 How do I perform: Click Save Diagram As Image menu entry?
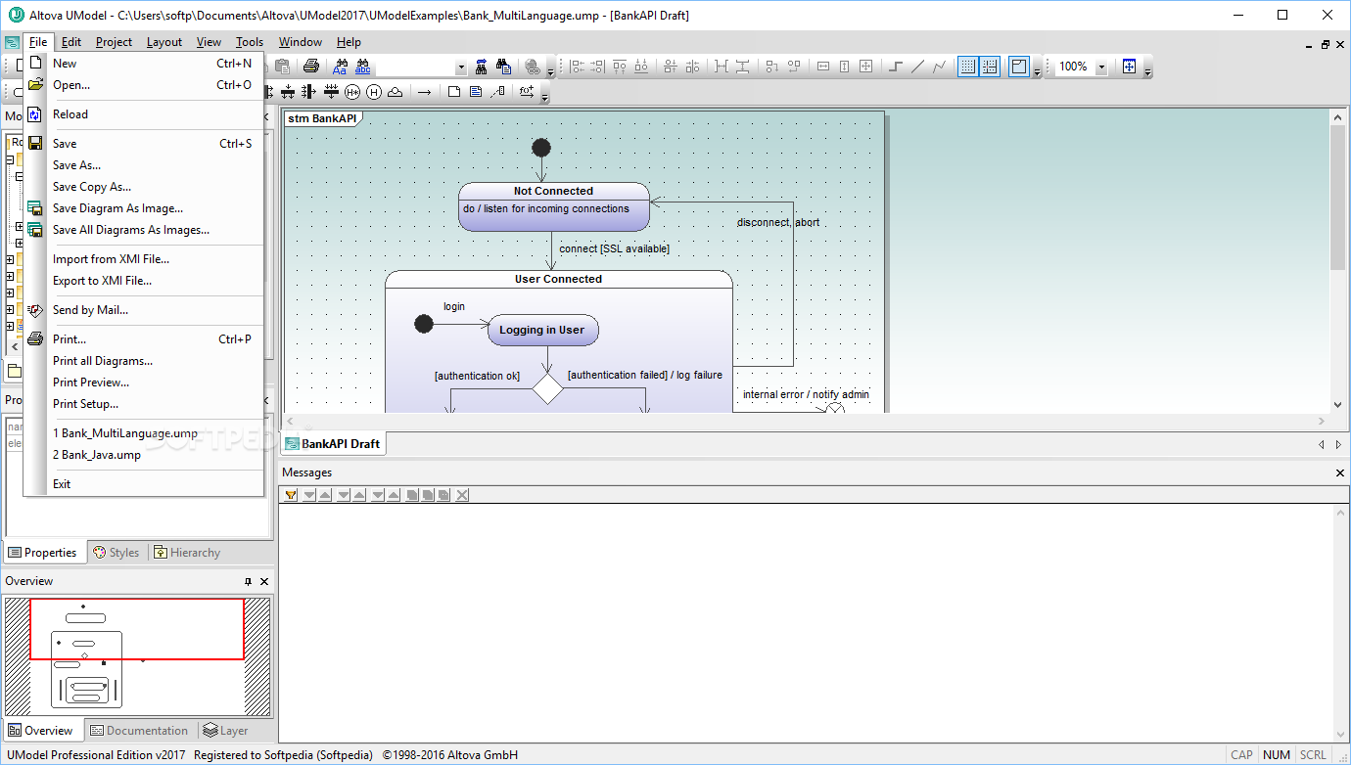(117, 208)
